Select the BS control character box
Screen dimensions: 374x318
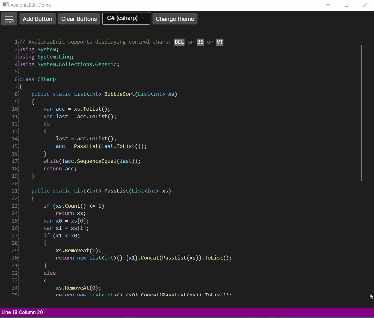pos(200,42)
